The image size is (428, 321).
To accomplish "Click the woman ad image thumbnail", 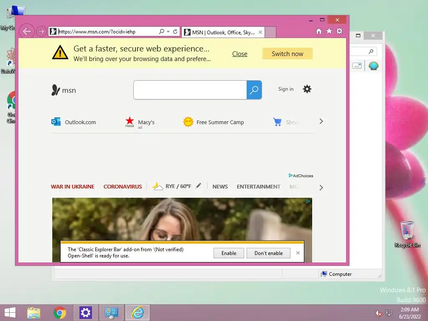I will [x=182, y=219].
